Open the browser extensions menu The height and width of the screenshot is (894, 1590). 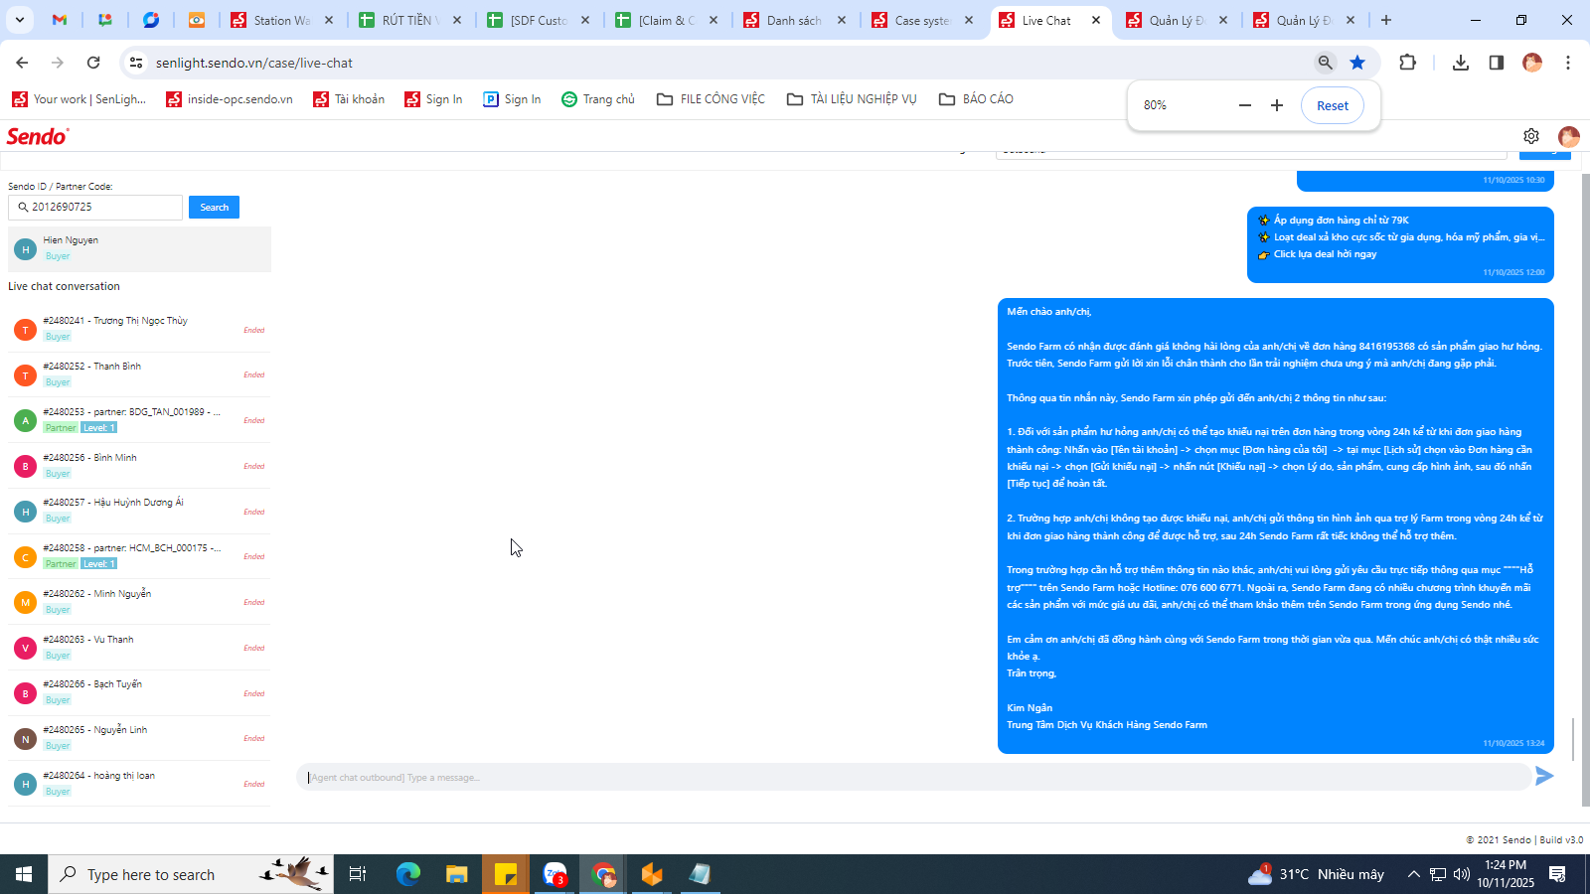[x=1407, y=63]
